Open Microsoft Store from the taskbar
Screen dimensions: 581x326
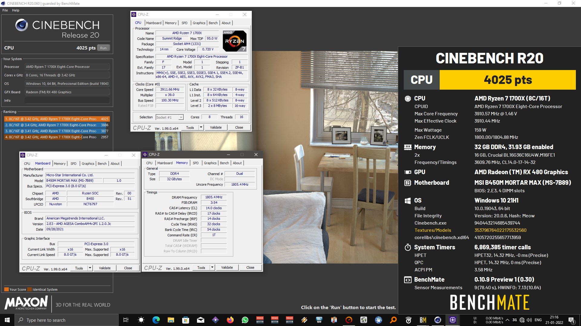(x=185, y=320)
